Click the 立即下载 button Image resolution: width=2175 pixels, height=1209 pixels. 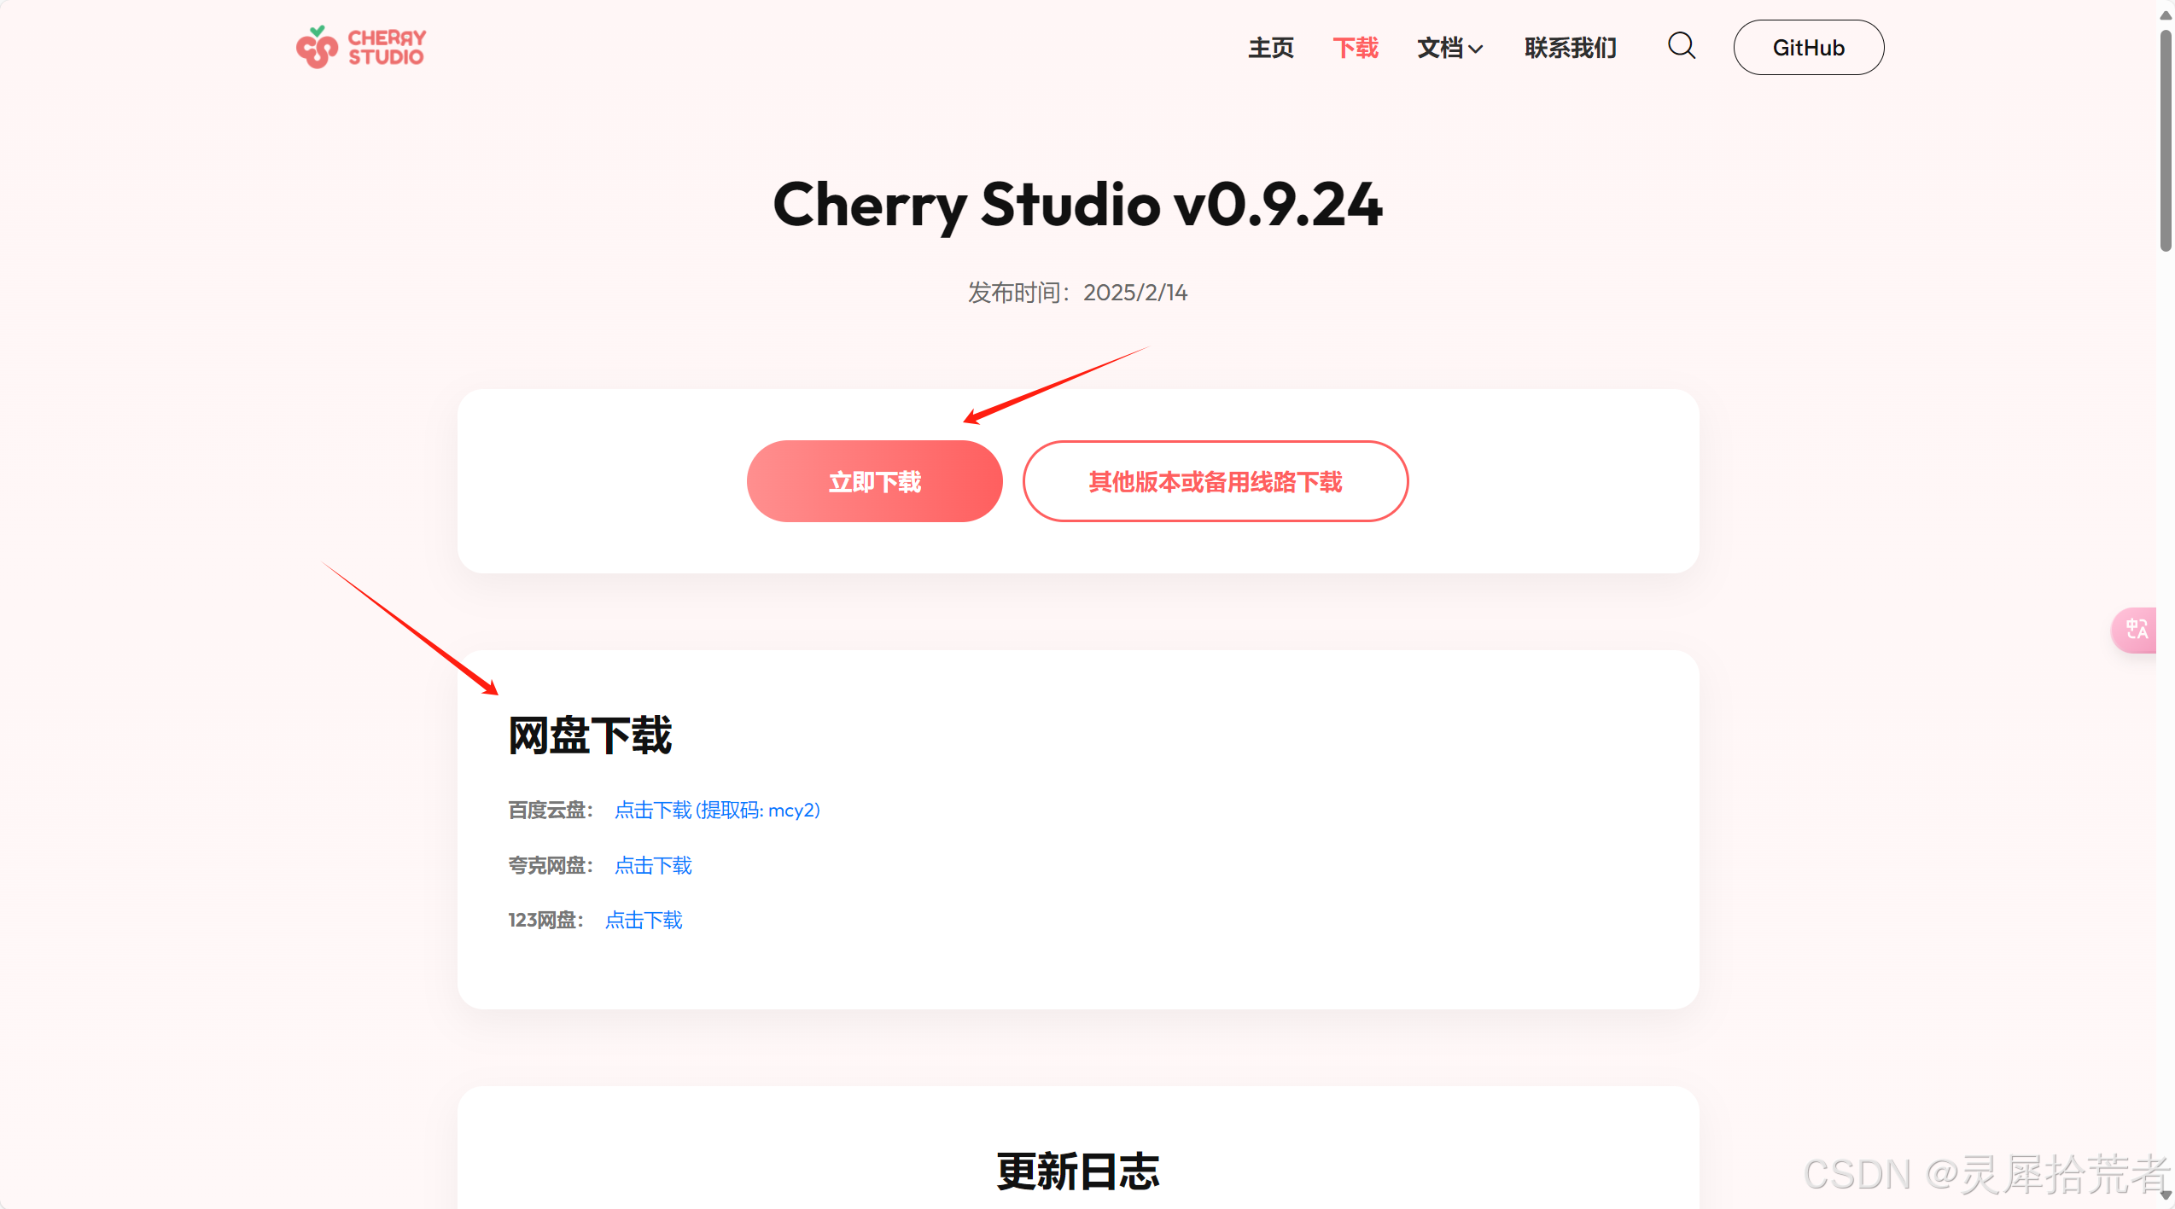point(875,481)
